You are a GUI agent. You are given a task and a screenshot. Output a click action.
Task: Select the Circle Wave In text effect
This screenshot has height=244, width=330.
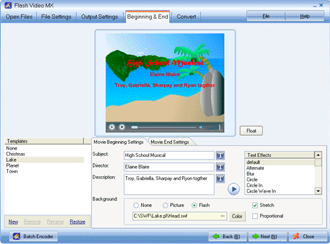280,191
